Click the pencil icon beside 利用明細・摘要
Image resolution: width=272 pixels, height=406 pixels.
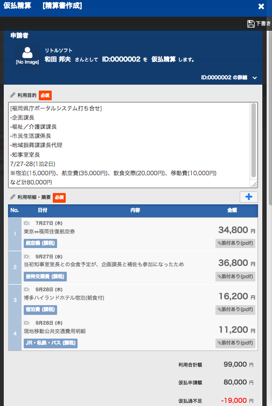click(13, 197)
